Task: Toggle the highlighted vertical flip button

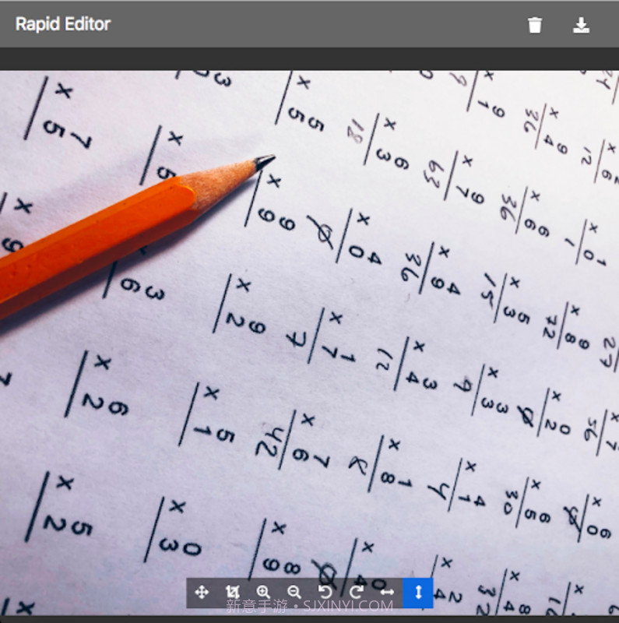Action: point(418,593)
